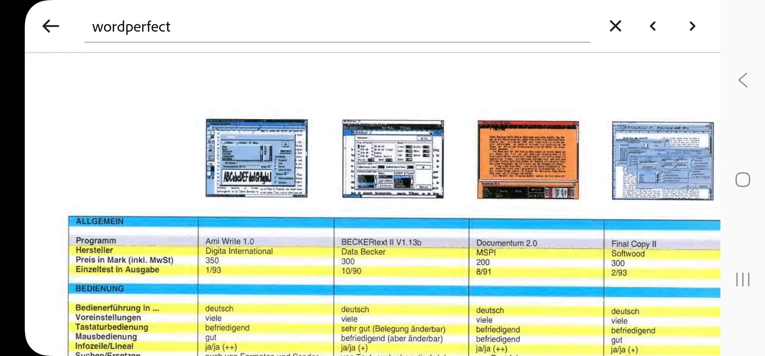Tap the Infozeile/Lineal row label
Image resolution: width=765 pixels, height=356 pixels.
click(104, 346)
